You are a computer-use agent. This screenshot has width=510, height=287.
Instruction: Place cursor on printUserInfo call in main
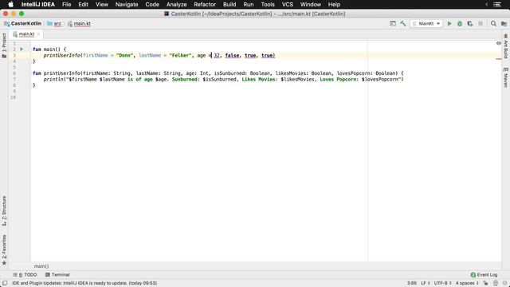click(62, 55)
